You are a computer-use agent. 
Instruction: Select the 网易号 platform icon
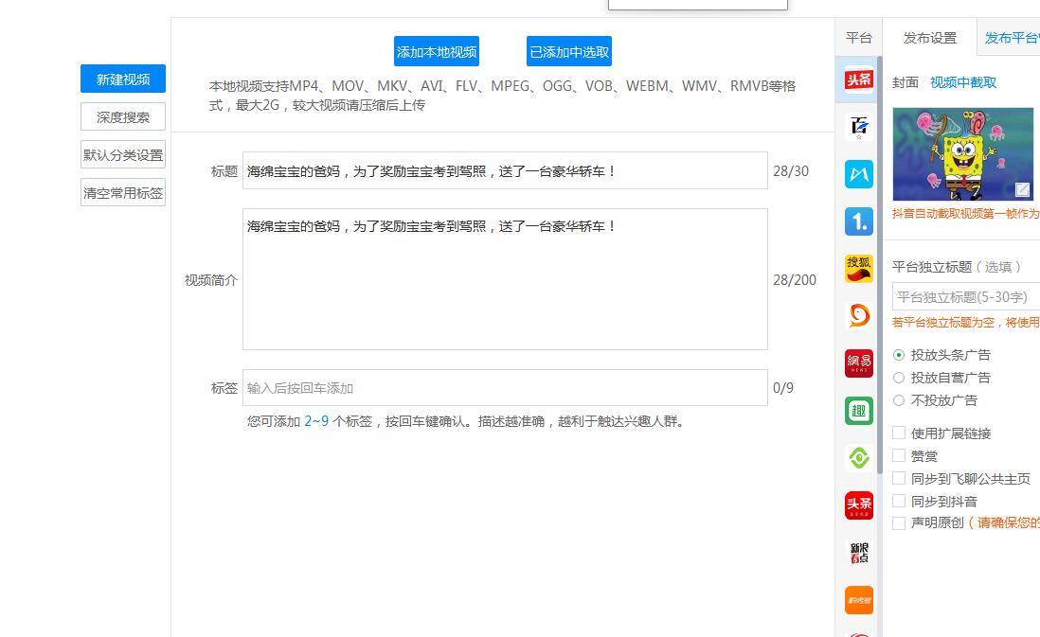coord(858,363)
